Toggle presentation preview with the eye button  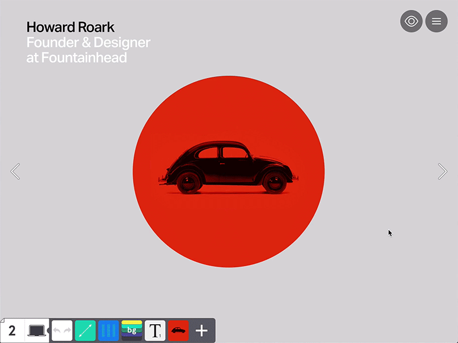411,21
